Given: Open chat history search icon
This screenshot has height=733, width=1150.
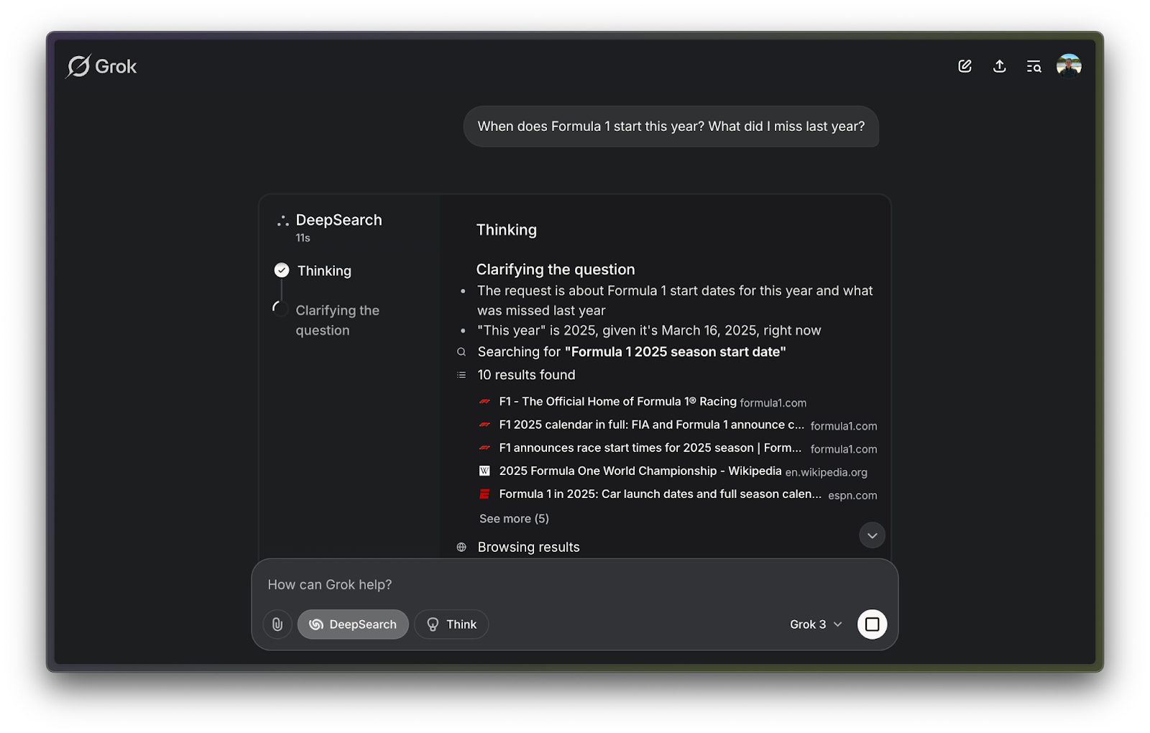Looking at the screenshot, I should [1034, 66].
